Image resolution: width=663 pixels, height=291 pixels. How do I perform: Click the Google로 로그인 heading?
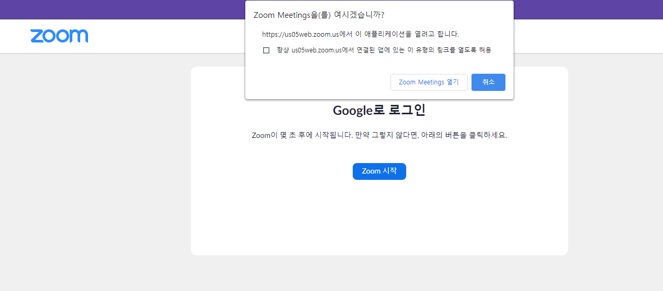tap(379, 111)
